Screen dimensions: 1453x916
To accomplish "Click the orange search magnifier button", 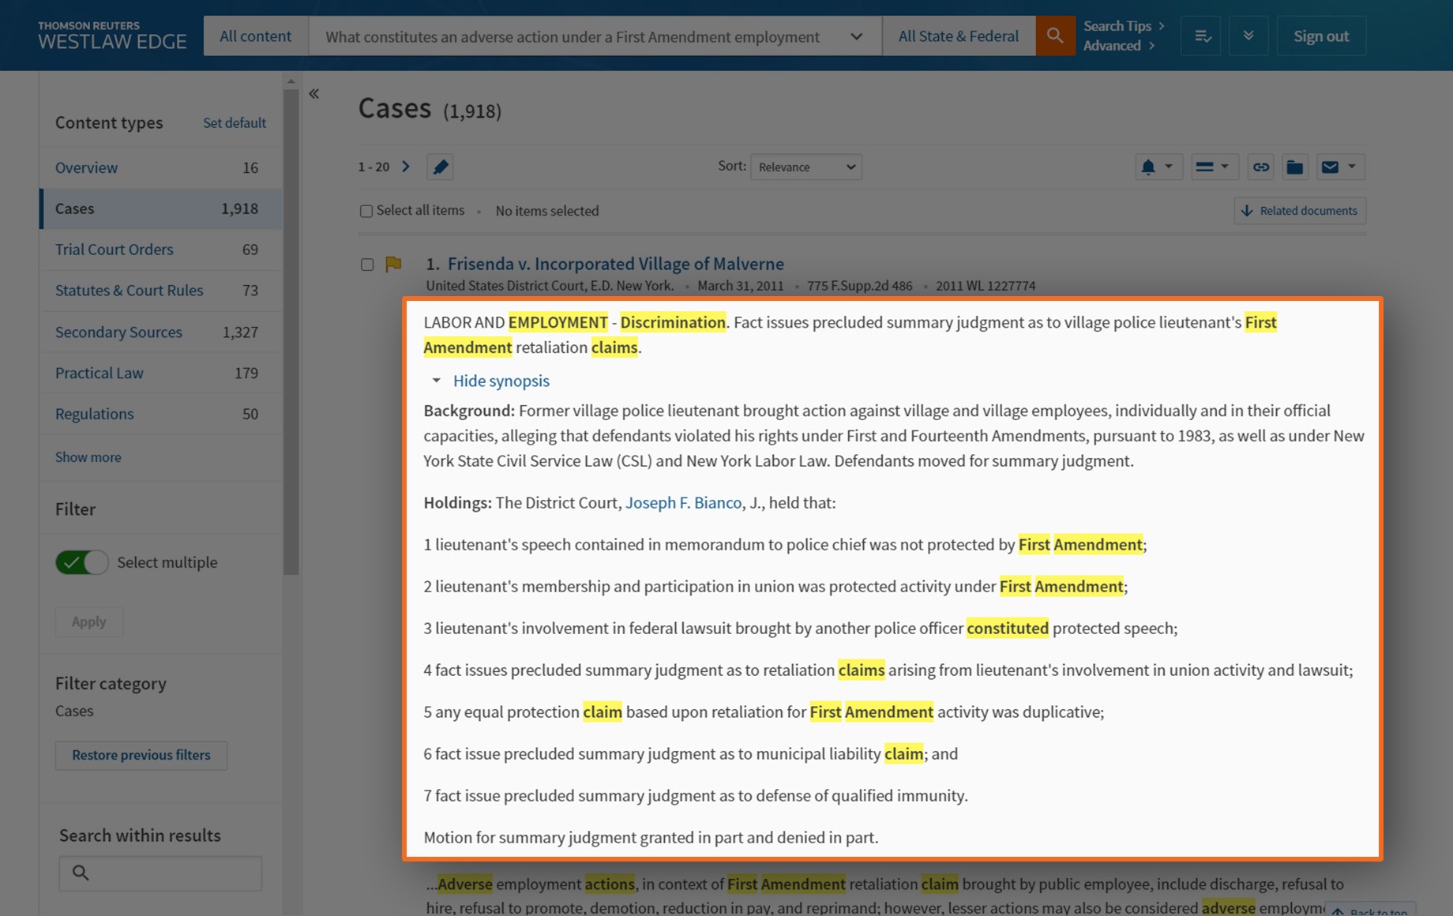I will [1055, 36].
